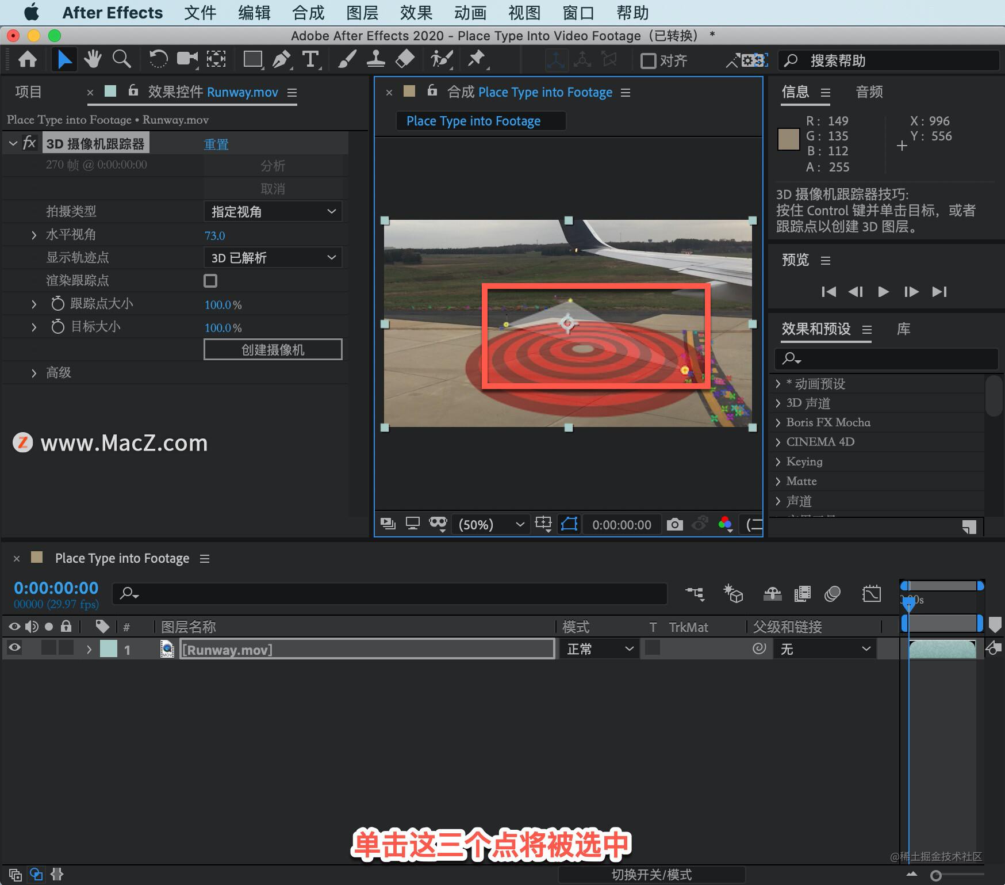Open the 效果 menu

416,13
